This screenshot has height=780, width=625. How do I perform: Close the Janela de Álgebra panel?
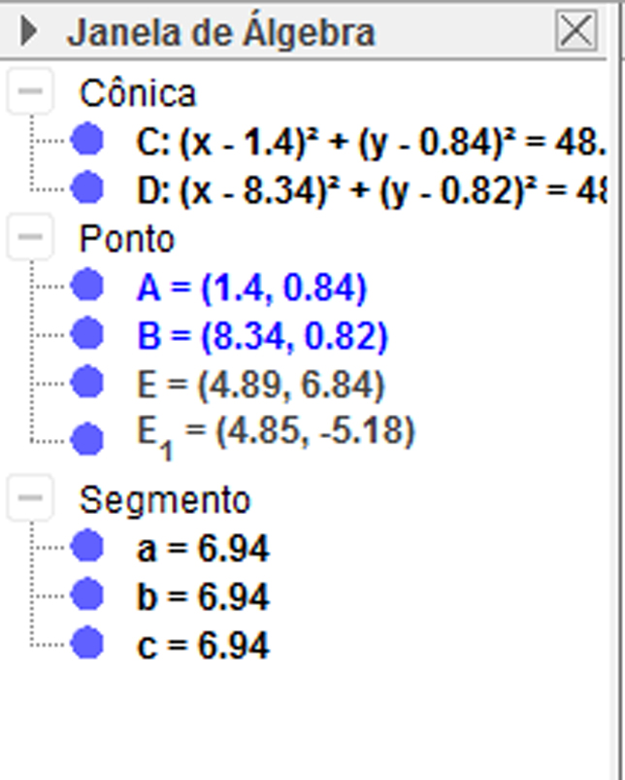(576, 30)
